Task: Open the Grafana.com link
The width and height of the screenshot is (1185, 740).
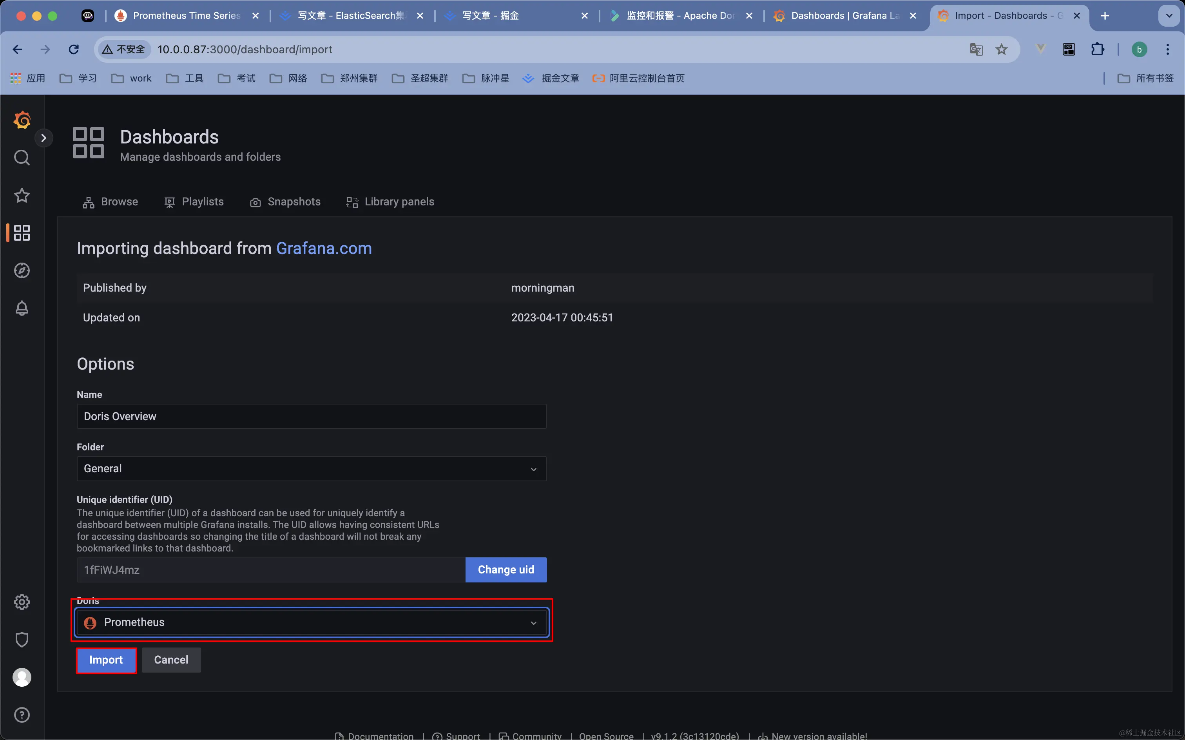Action: pyautogui.click(x=324, y=248)
